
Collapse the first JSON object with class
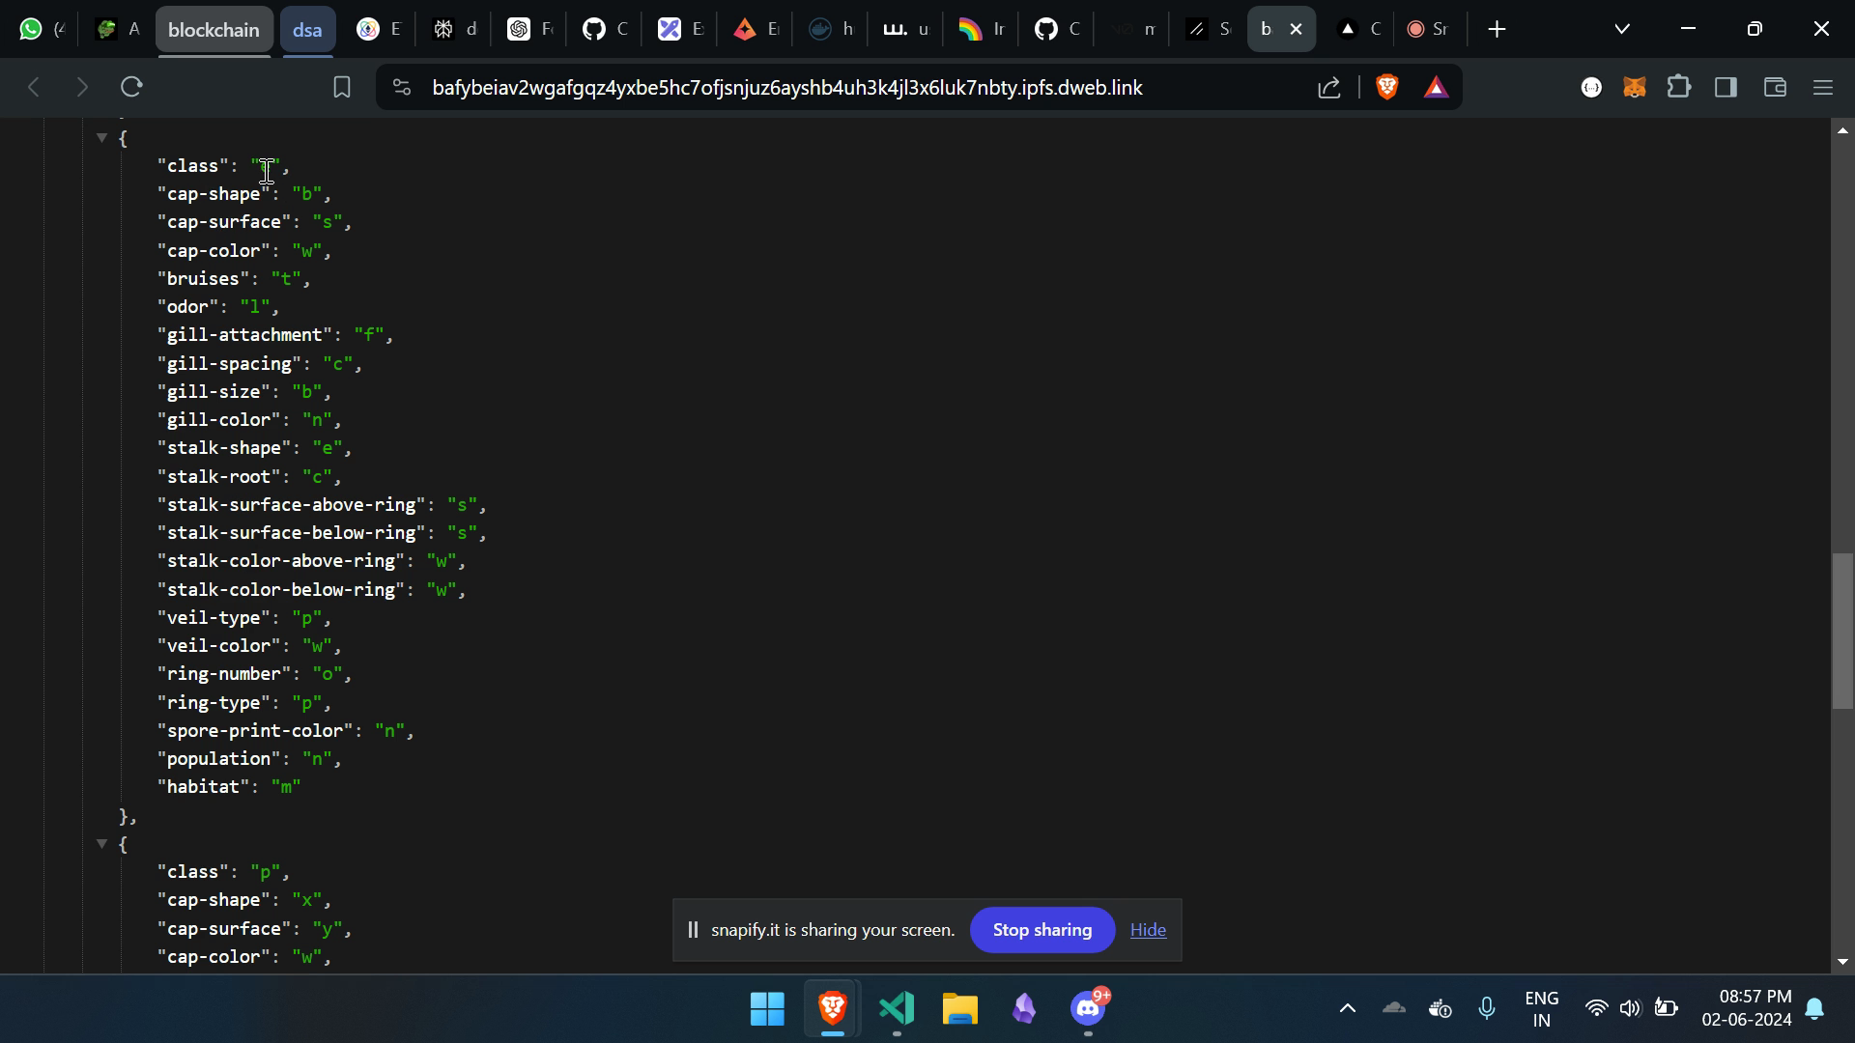101,138
